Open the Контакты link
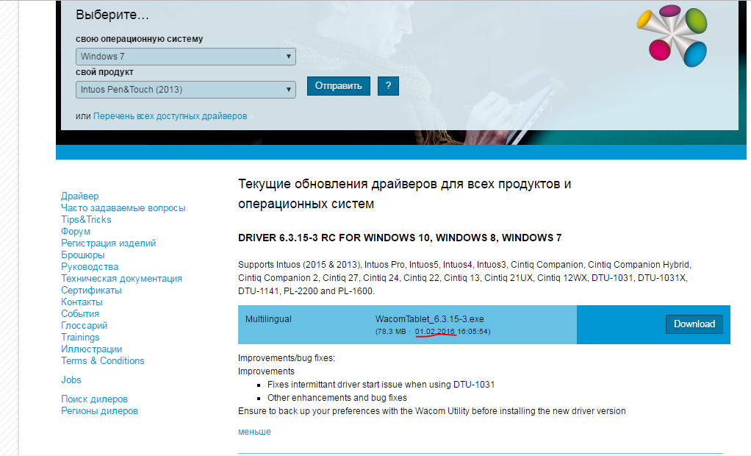 82,302
